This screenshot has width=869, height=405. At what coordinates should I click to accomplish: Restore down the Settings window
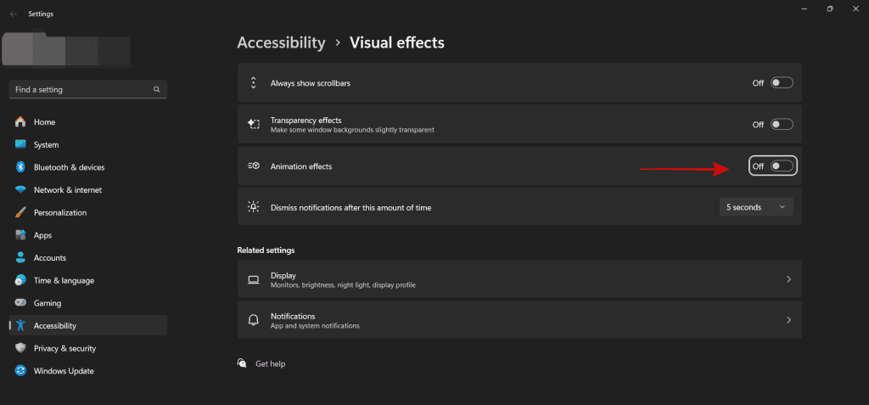point(830,8)
